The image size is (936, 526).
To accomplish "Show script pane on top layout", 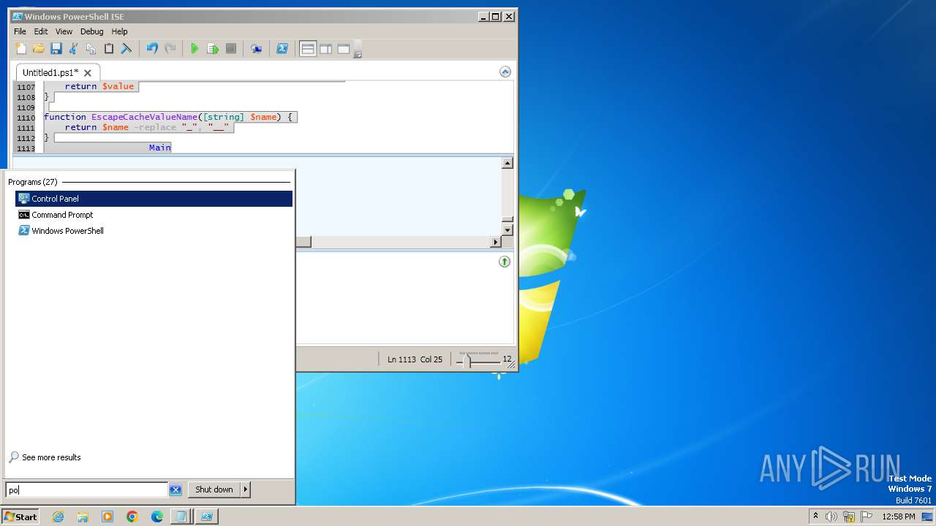I will [308, 49].
